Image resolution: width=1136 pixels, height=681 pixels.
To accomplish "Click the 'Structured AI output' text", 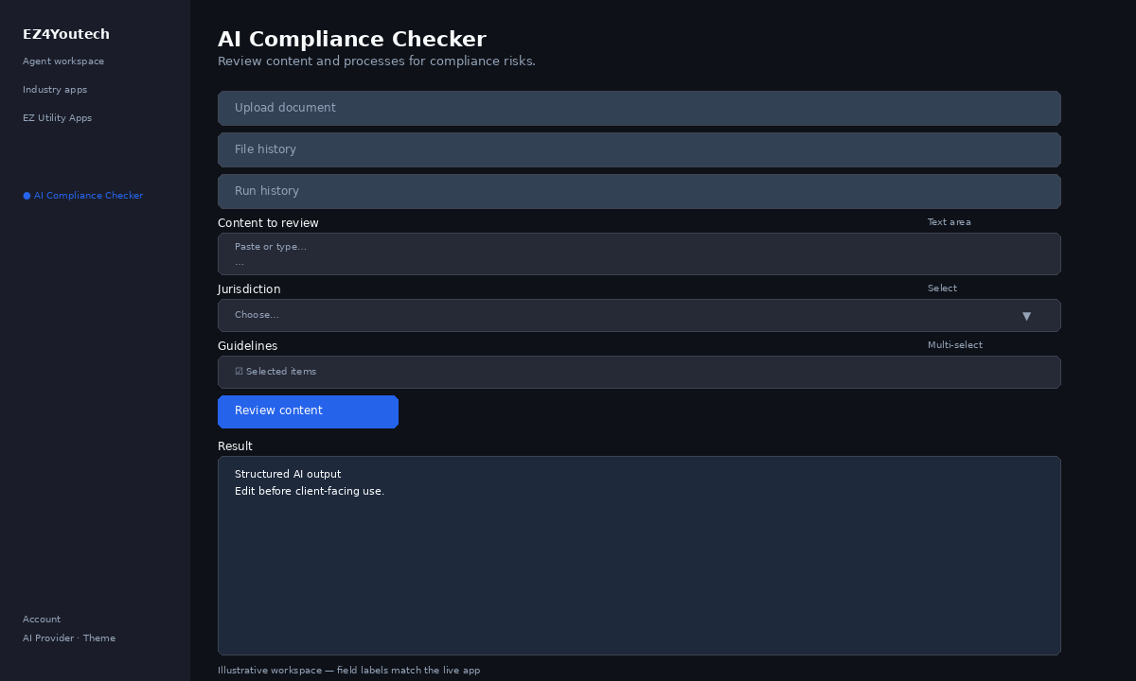I will click(288, 475).
